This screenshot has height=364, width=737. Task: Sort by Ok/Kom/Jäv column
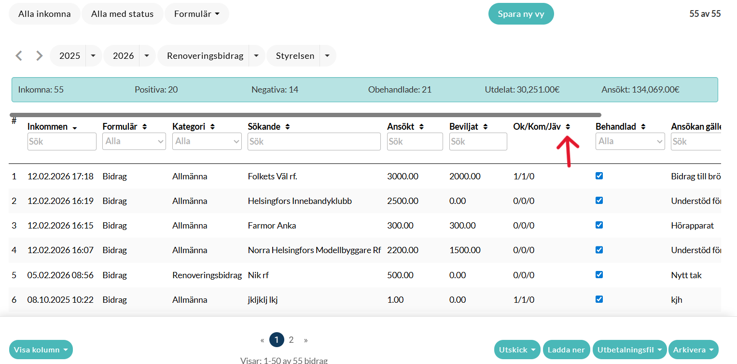(x=568, y=127)
